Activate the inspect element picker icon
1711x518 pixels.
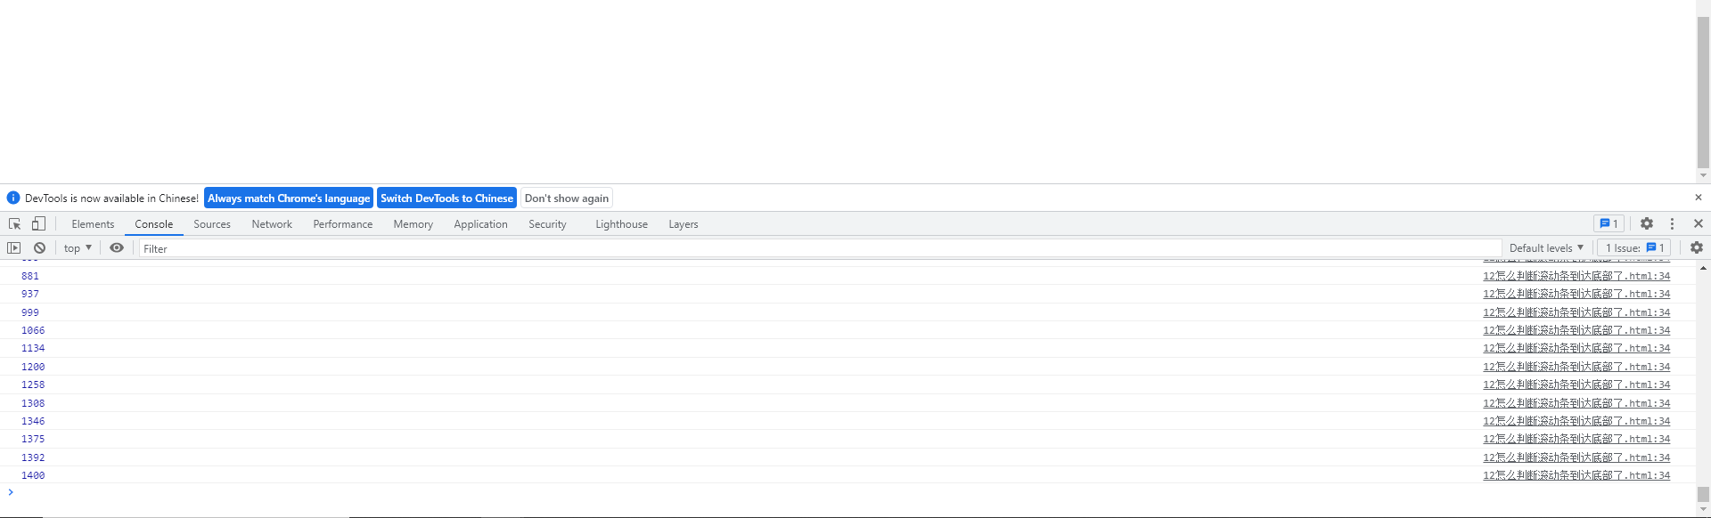(14, 224)
